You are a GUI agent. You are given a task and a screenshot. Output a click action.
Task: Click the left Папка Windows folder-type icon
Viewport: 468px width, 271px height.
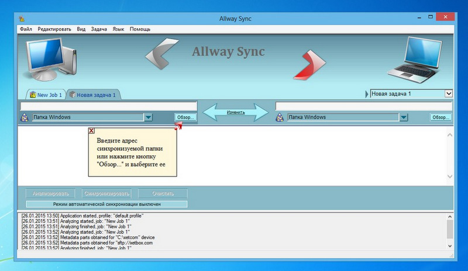tap(25, 117)
